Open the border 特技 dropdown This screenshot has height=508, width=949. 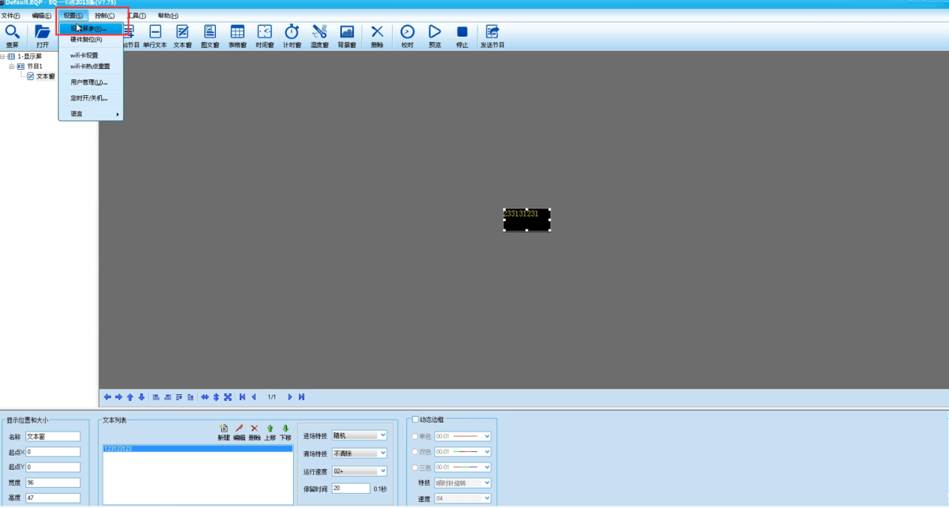pyautogui.click(x=463, y=483)
